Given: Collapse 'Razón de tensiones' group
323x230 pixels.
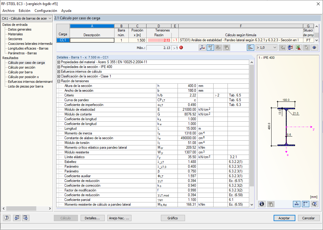Looking at the screenshot, I should coord(59,81).
